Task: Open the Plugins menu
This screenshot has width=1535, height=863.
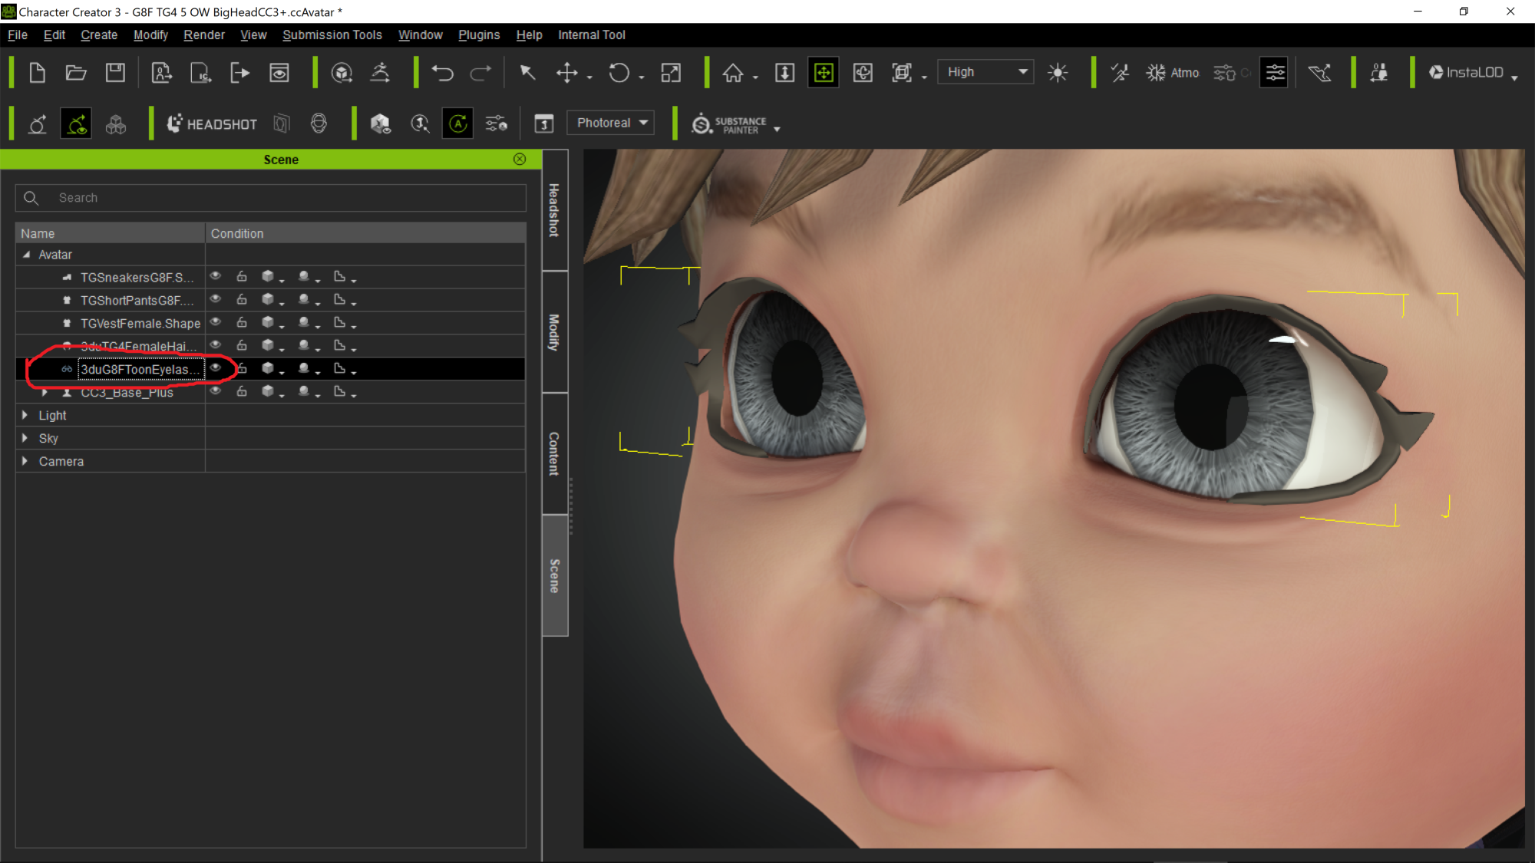Action: (479, 35)
